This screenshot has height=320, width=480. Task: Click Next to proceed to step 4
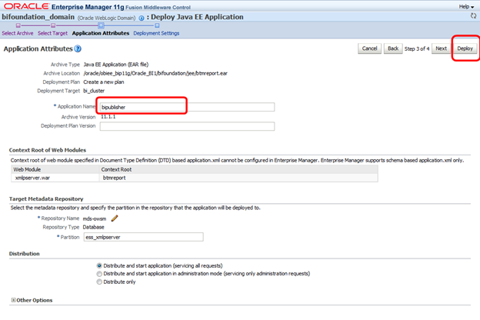(441, 48)
